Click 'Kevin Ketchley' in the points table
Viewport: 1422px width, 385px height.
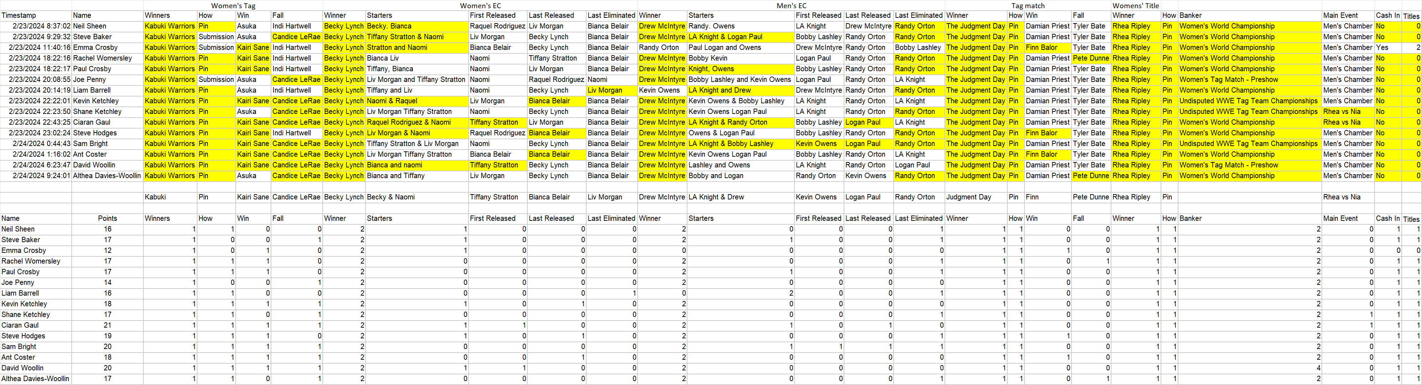pos(24,304)
